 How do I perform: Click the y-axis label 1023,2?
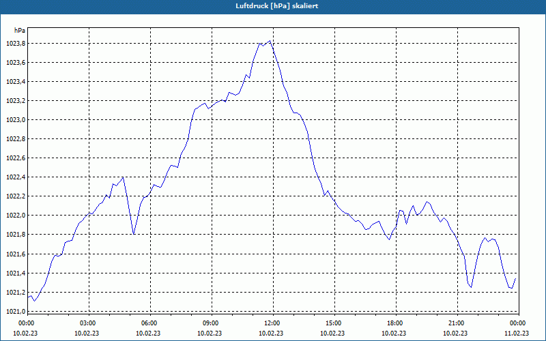16,101
